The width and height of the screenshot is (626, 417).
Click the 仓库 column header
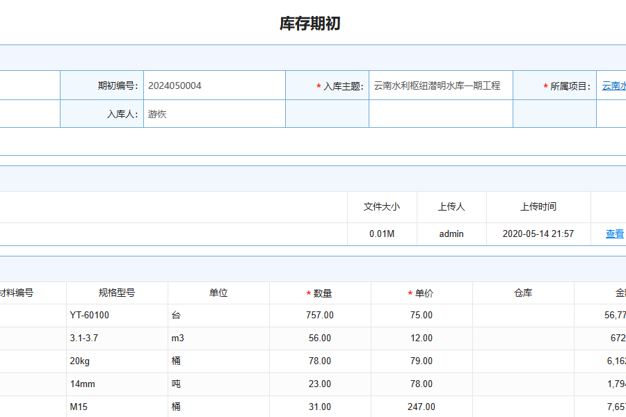click(x=523, y=293)
